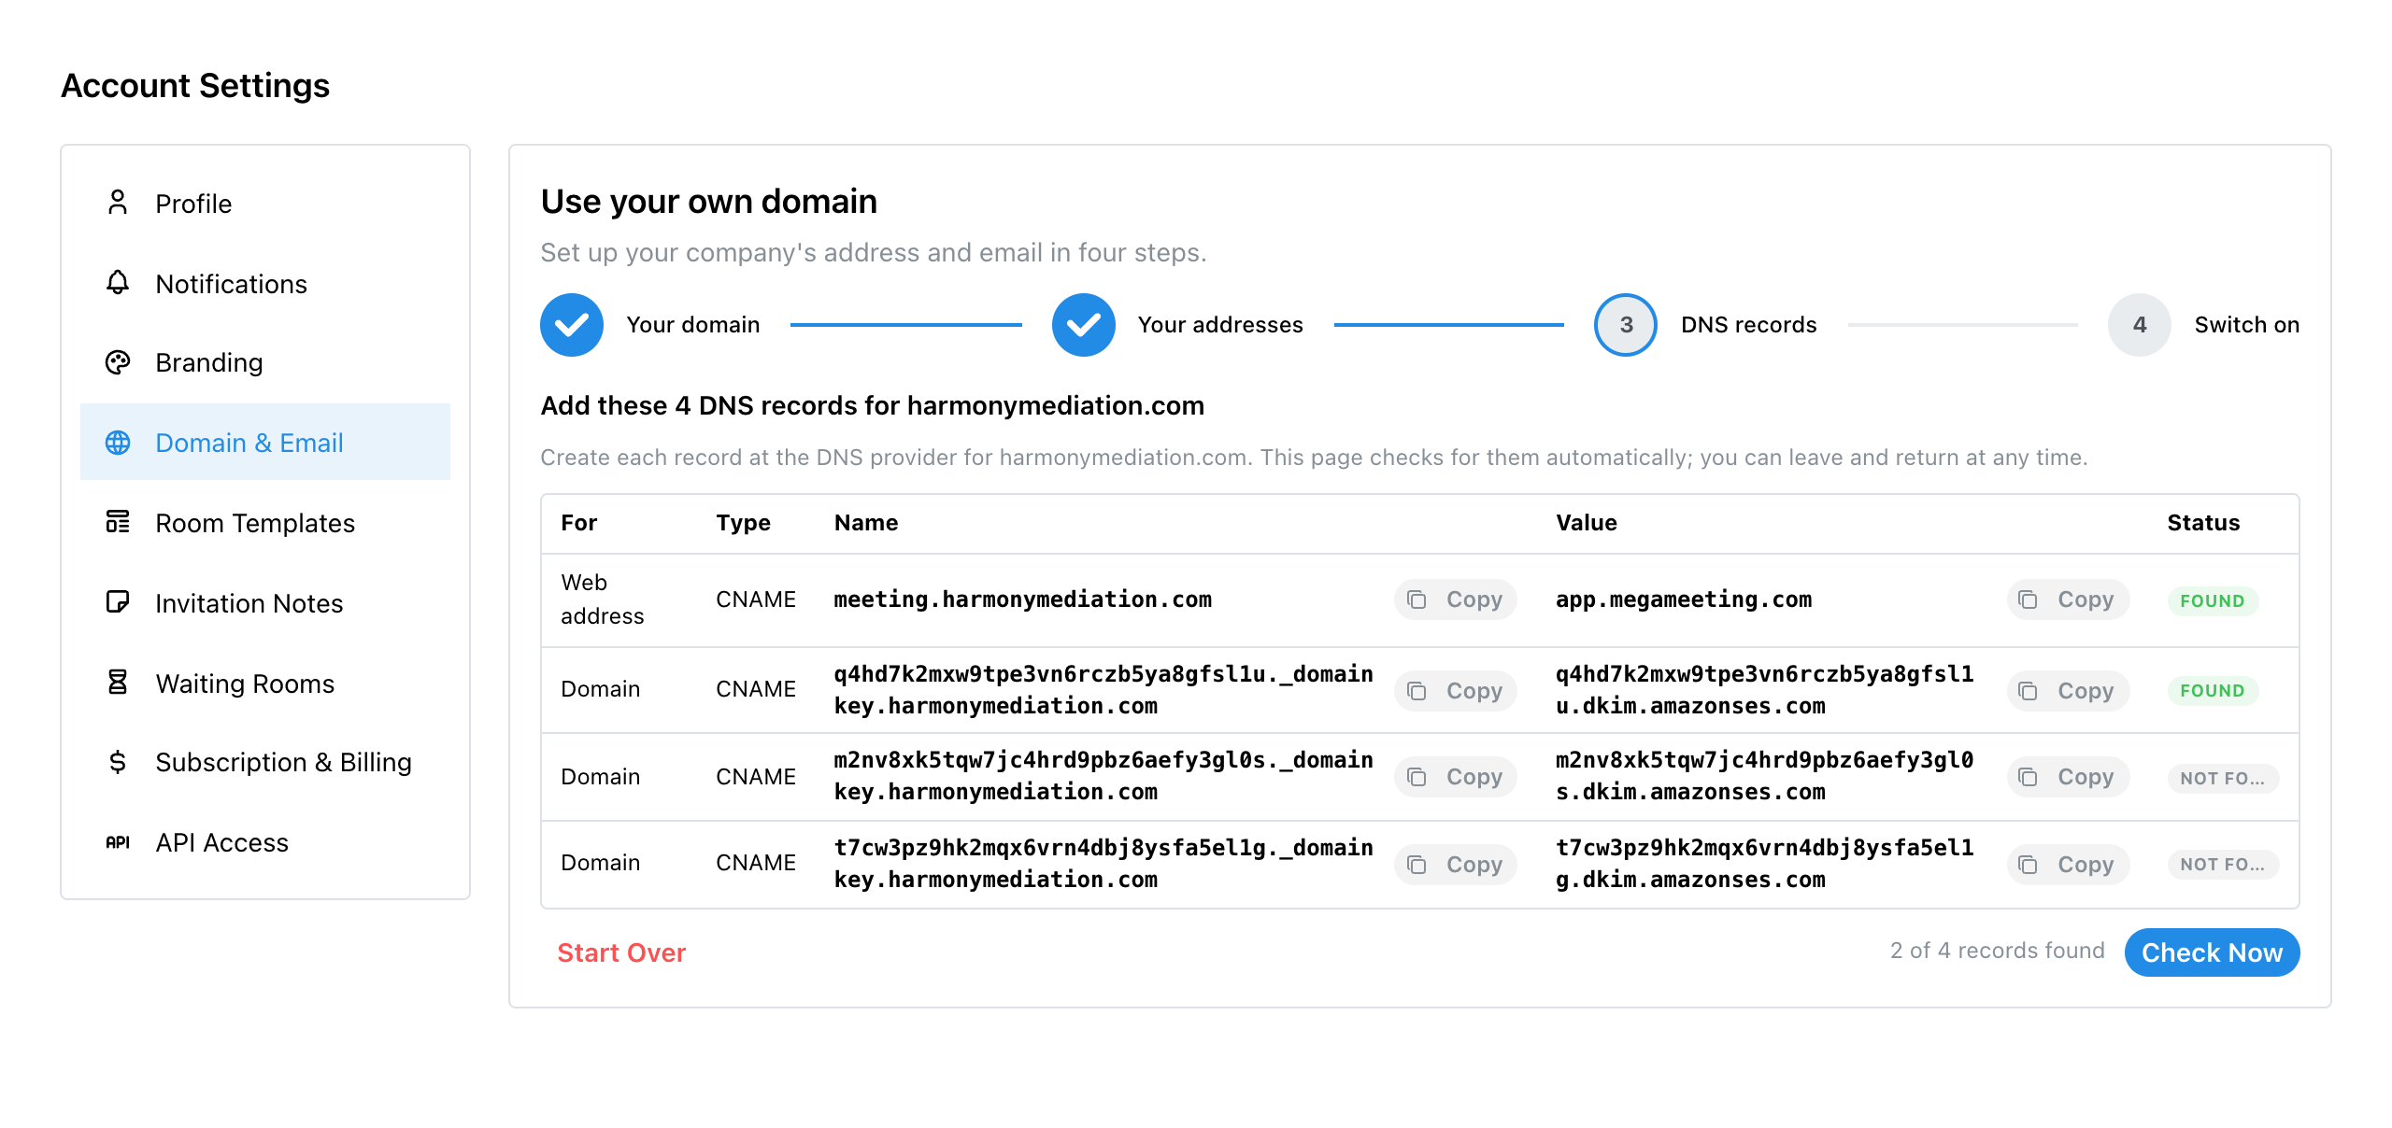The height and width of the screenshot is (1128, 2392).
Task: Click the "2 of 4 records found" text
Action: point(1997,951)
